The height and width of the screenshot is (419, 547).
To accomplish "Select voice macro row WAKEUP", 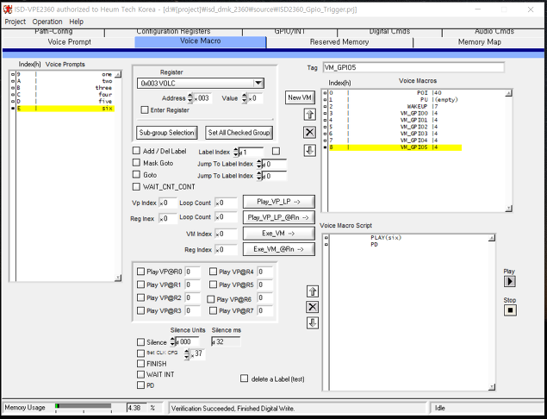I will (x=395, y=107).
